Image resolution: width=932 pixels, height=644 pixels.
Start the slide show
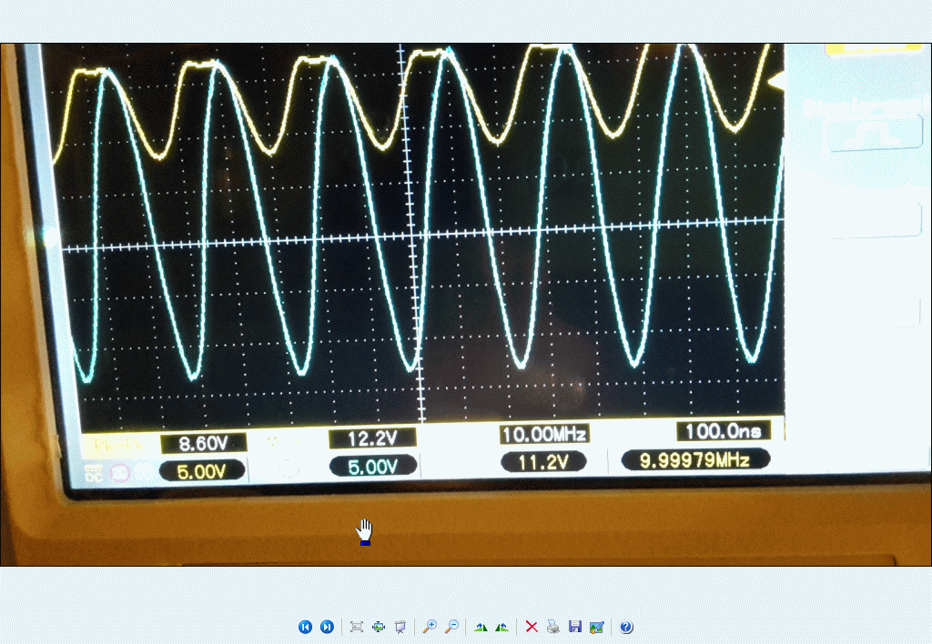pyautogui.click(x=400, y=627)
